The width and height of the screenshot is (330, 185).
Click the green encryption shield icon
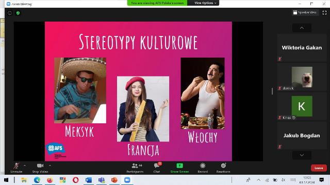coord(18,13)
